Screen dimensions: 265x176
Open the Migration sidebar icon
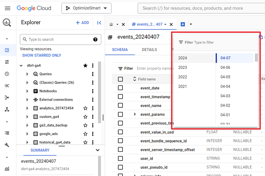pos(7,109)
